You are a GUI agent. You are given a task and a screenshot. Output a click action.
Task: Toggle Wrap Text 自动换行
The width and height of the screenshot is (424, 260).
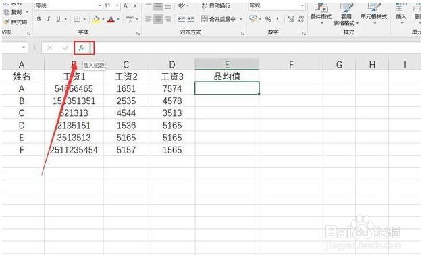click(x=216, y=5)
